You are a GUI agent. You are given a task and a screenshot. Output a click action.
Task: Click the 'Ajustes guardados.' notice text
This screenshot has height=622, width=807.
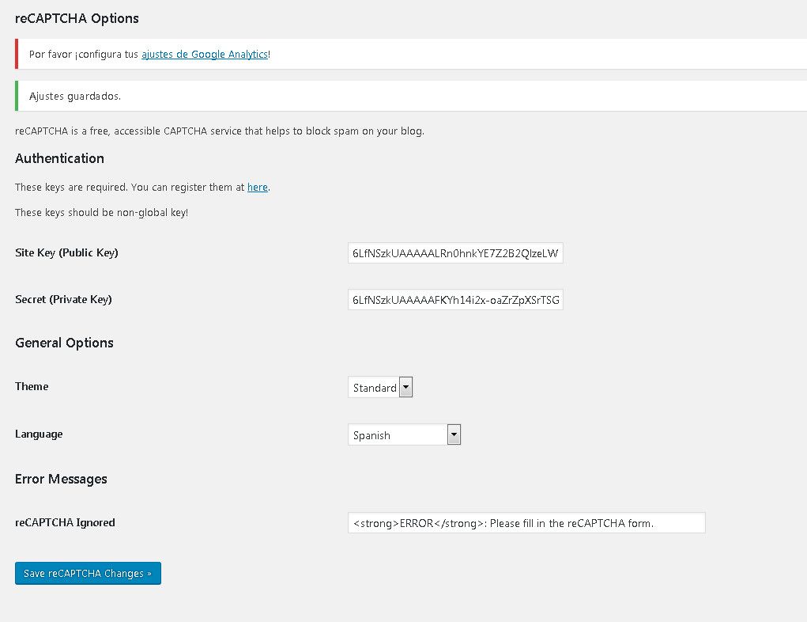coord(75,96)
